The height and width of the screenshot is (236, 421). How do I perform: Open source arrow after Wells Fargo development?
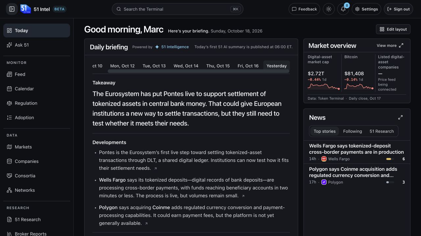[243, 196]
